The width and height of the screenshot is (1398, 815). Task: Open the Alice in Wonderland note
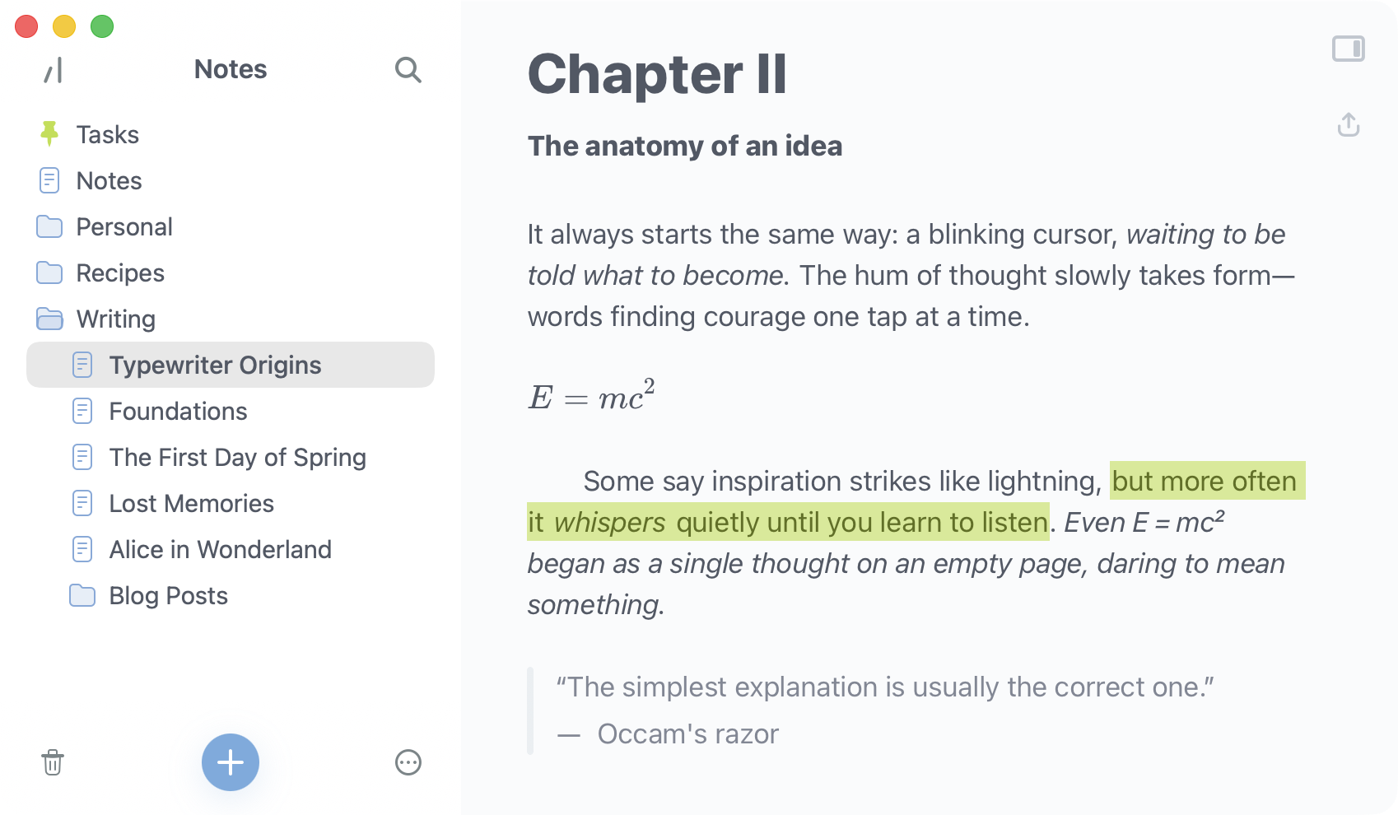point(220,549)
